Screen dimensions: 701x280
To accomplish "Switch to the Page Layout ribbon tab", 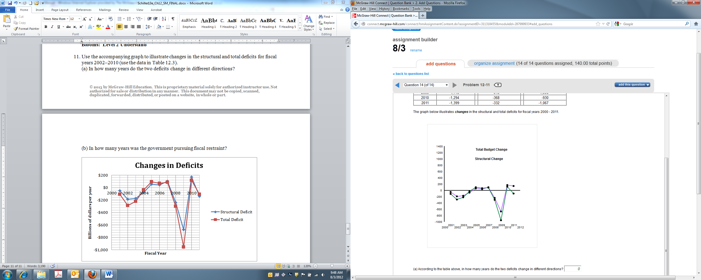I will tap(60, 10).
